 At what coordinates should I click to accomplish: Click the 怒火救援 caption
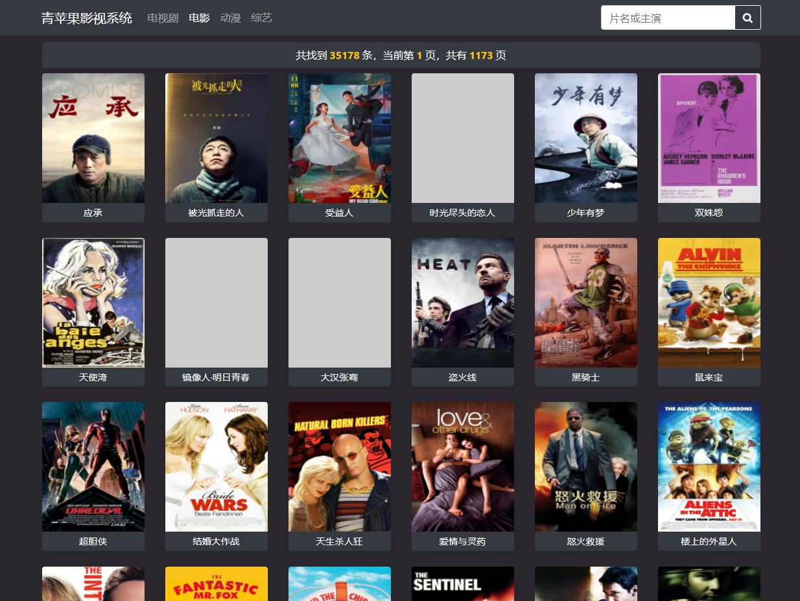pos(586,541)
